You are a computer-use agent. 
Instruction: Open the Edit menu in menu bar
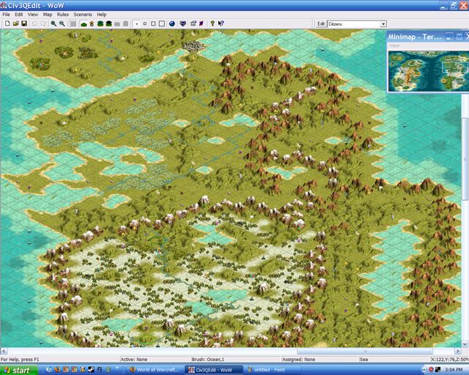pos(19,15)
